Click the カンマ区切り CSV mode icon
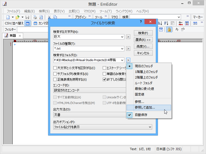This screenshot has width=206, height=154. pyautogui.click(x=35, y=24)
